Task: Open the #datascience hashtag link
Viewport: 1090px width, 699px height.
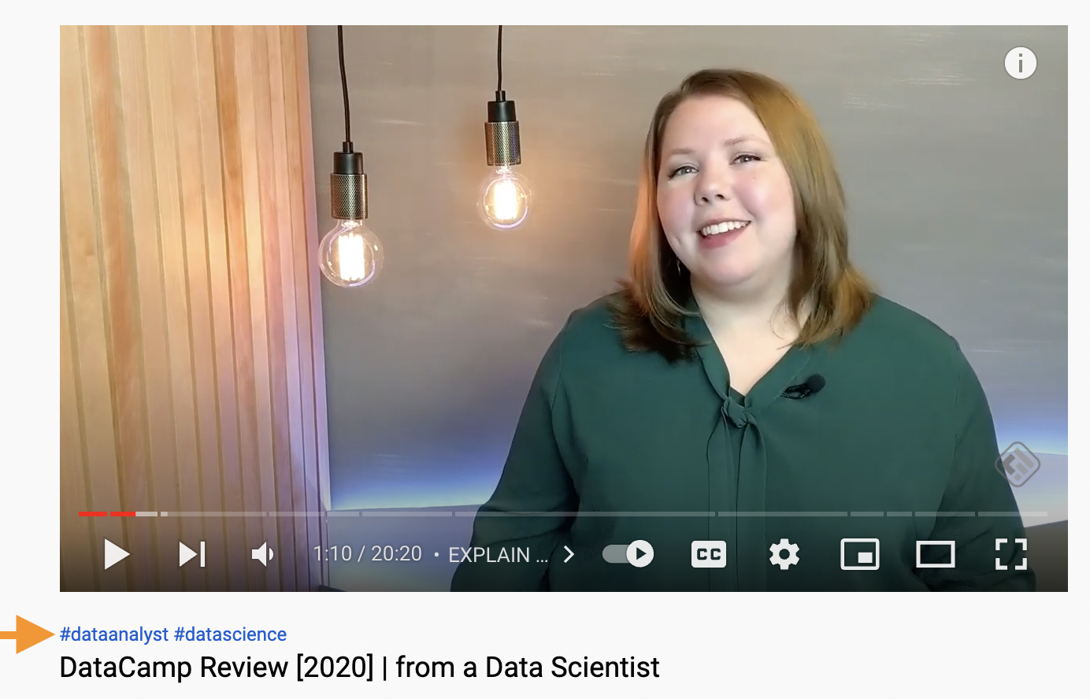Action: (x=230, y=634)
